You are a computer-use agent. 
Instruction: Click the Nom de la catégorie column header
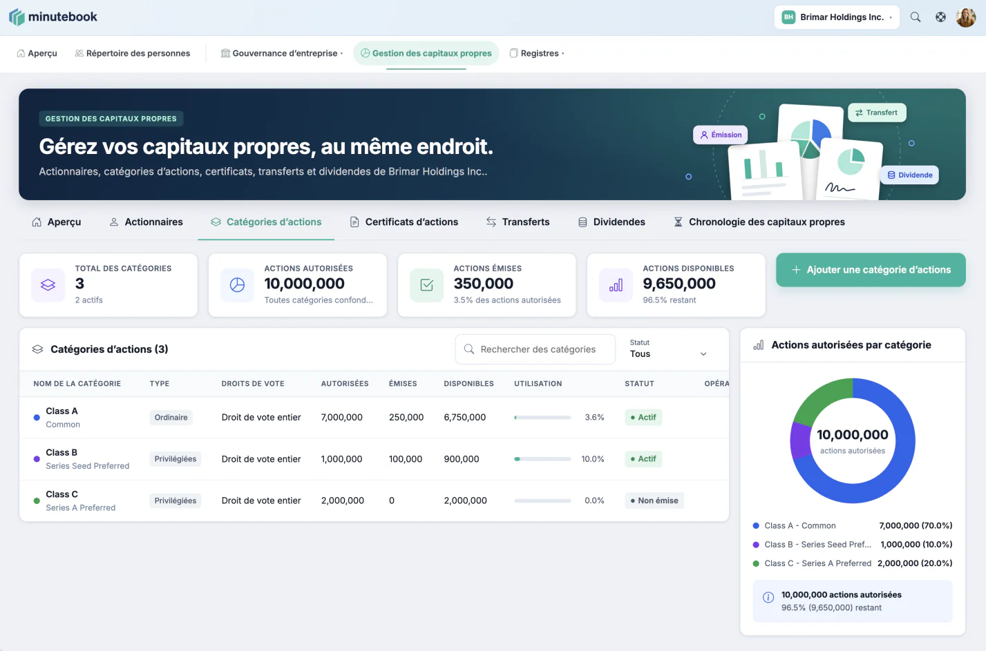[x=77, y=384]
